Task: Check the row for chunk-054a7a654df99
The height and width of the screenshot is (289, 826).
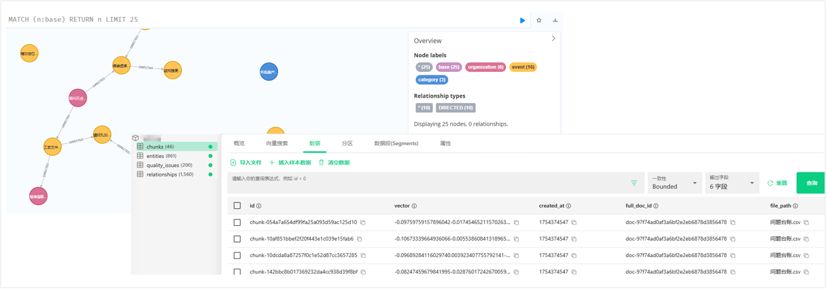Action: 237,223
